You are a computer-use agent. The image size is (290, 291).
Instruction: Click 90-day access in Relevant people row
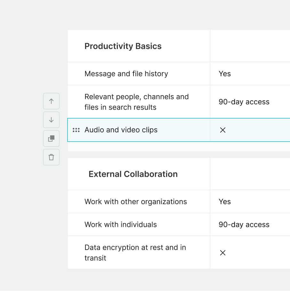244,102
